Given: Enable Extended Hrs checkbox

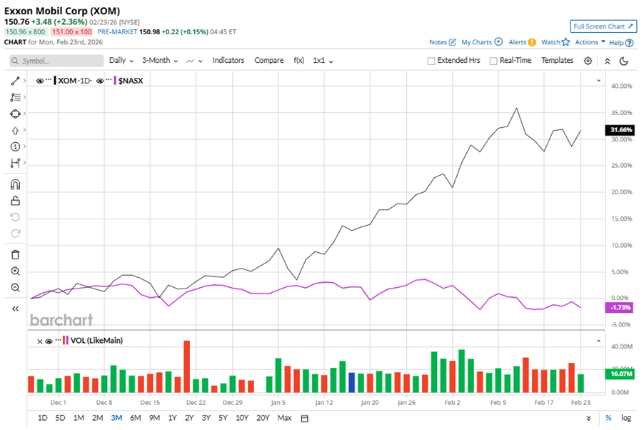Looking at the screenshot, I should (431, 61).
